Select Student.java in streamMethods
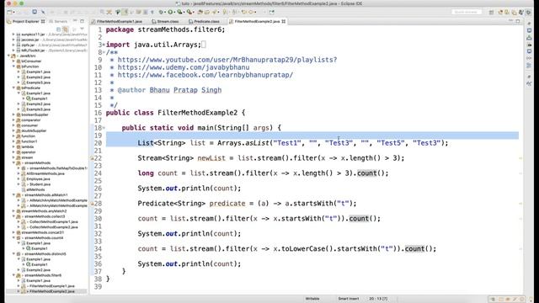 (35, 184)
